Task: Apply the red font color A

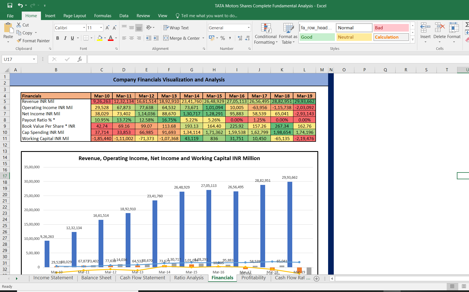Action: (111, 38)
